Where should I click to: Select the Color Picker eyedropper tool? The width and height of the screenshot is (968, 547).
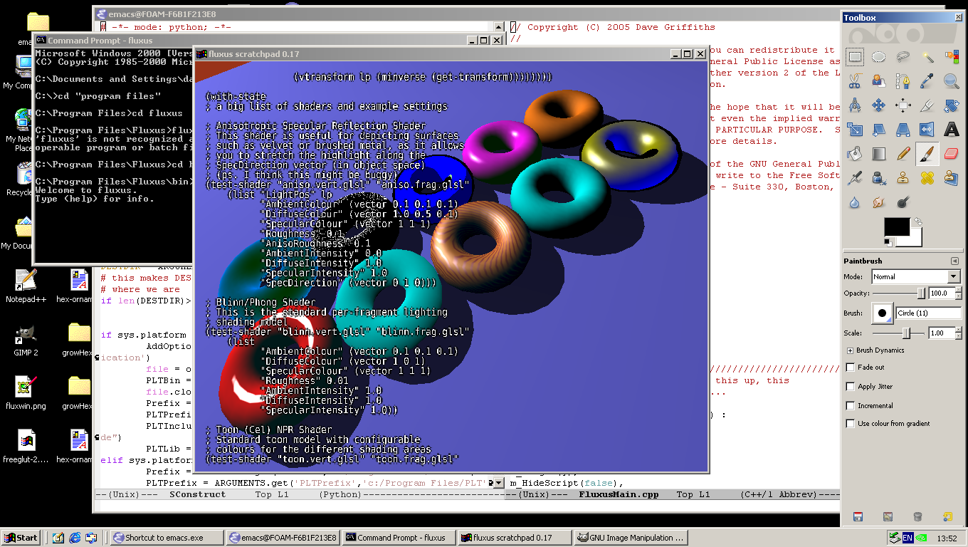click(927, 81)
